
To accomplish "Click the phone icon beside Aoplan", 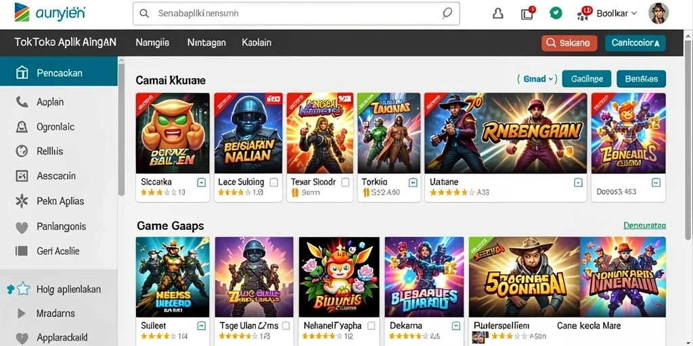I will (22, 102).
